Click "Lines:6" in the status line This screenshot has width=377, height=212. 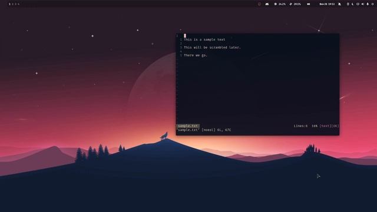click(x=300, y=126)
